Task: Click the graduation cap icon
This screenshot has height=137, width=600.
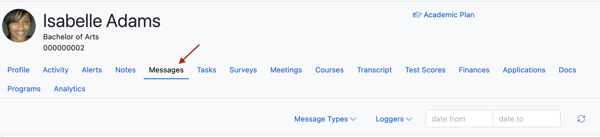Action: tap(417, 15)
